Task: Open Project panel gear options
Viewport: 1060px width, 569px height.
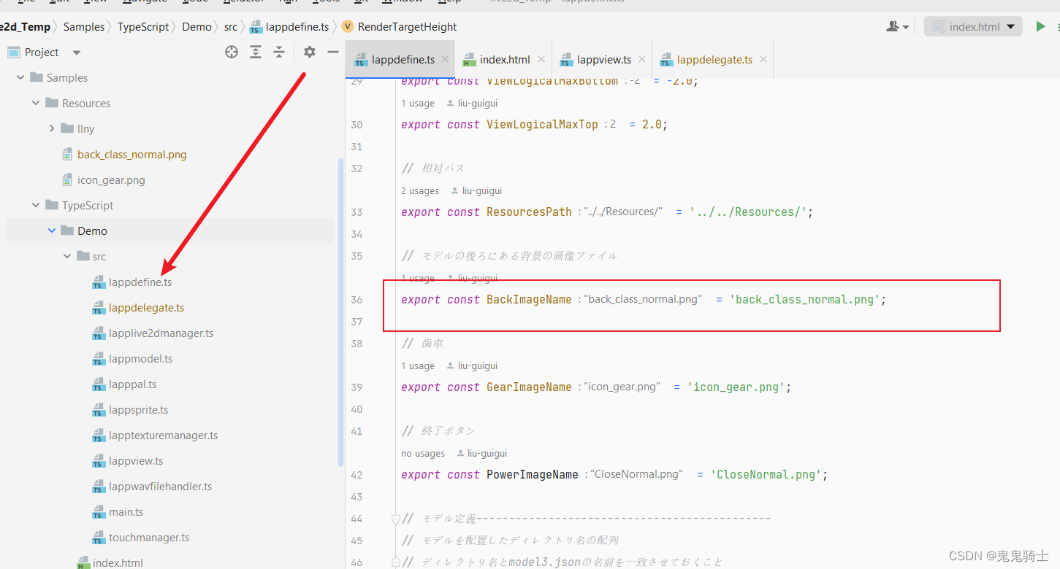Action: point(310,52)
